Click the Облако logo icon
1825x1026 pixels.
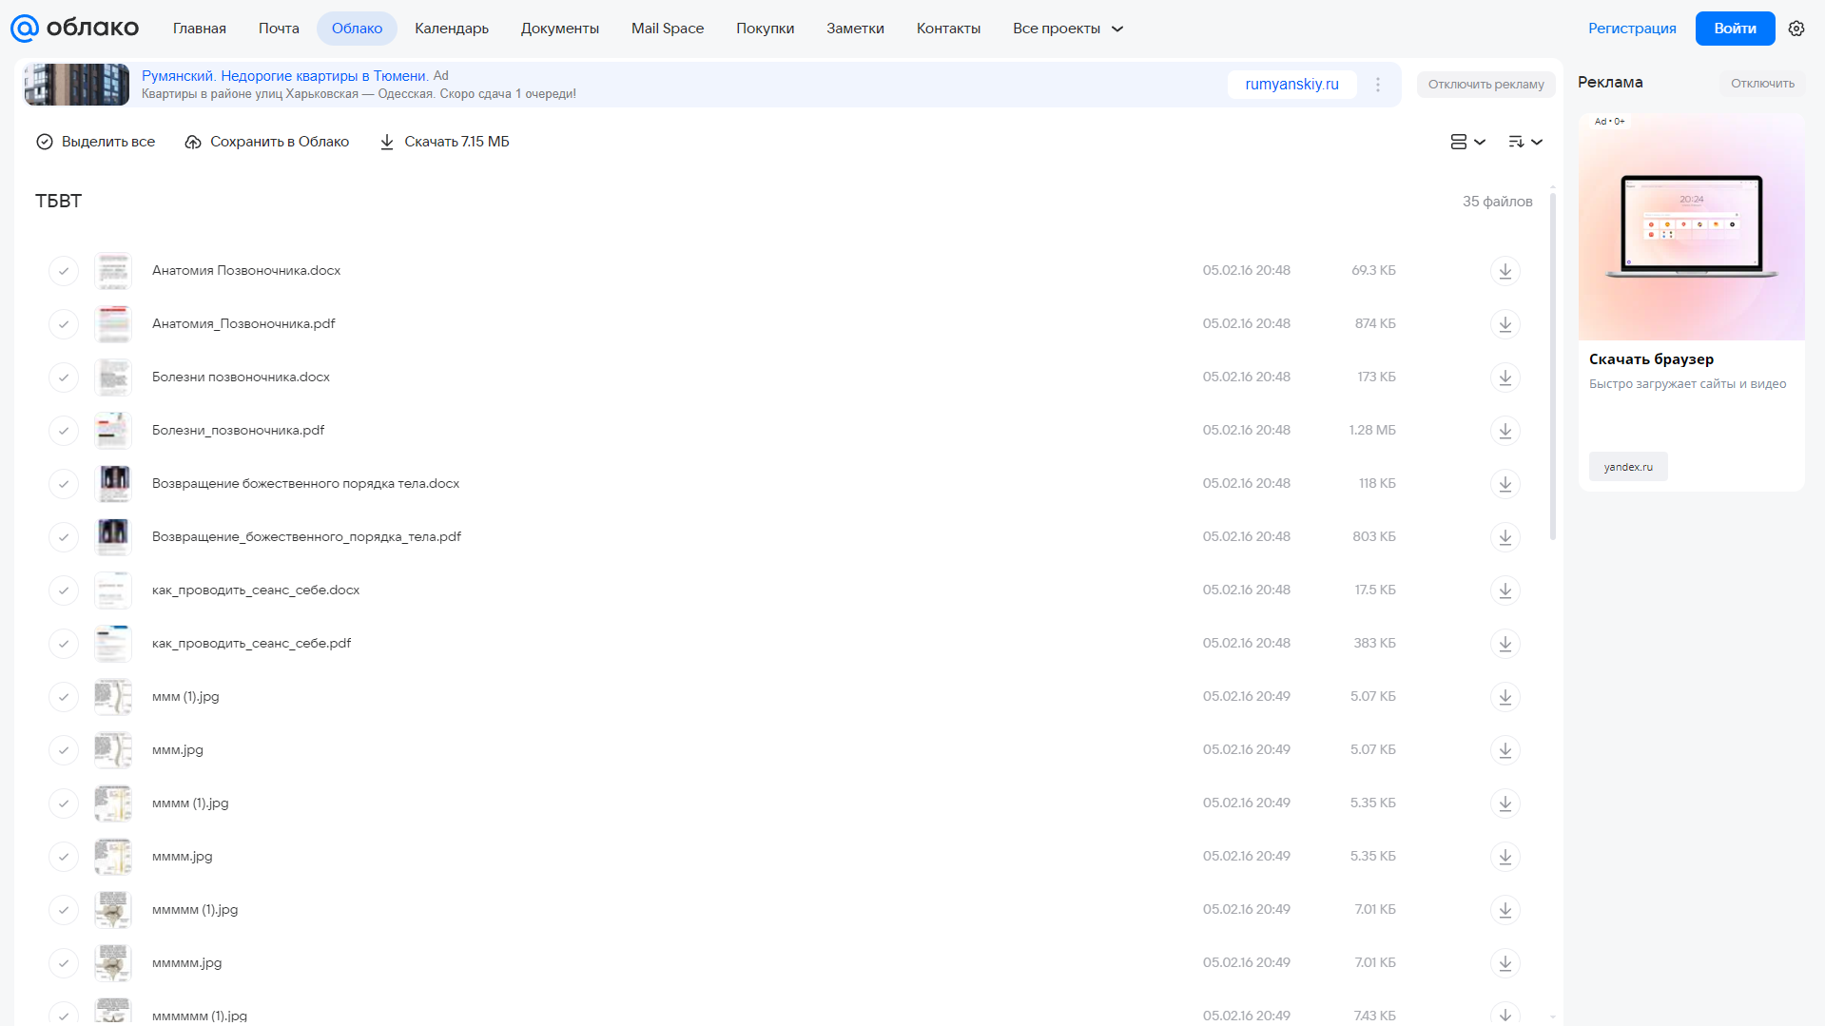pyautogui.click(x=25, y=29)
